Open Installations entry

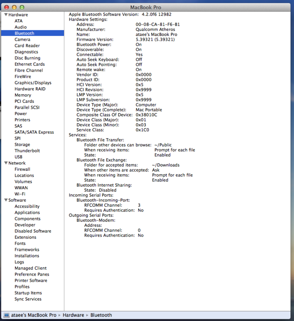[x=27, y=256]
